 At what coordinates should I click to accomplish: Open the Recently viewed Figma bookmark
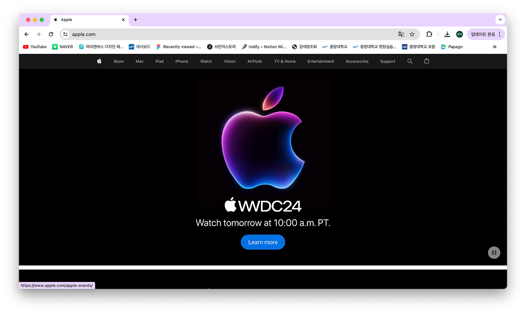point(179,47)
